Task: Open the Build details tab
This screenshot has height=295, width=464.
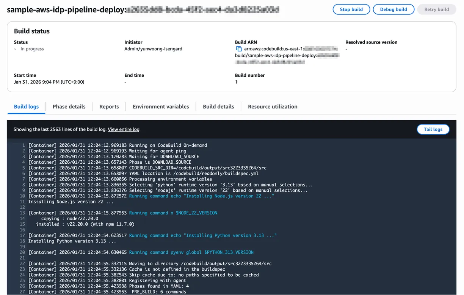Action: [x=218, y=106]
